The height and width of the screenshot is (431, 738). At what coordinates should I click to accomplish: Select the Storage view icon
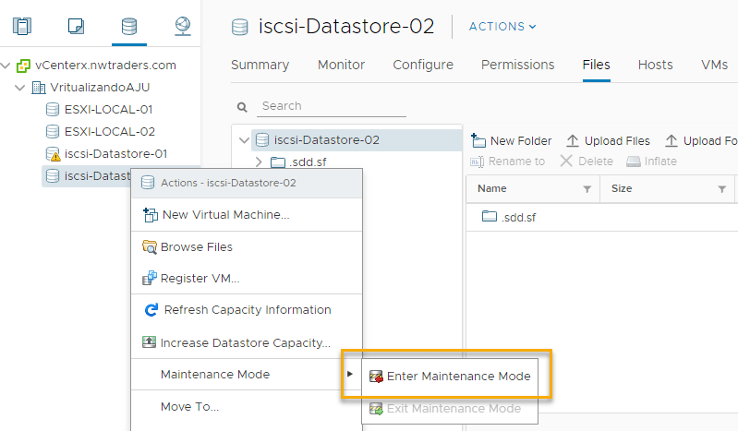128,25
